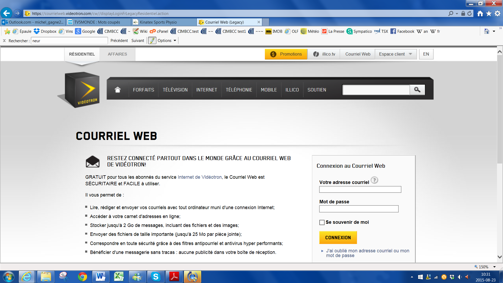The image size is (503, 283).
Task: Launch Skype from the taskbar
Action: pos(156,277)
